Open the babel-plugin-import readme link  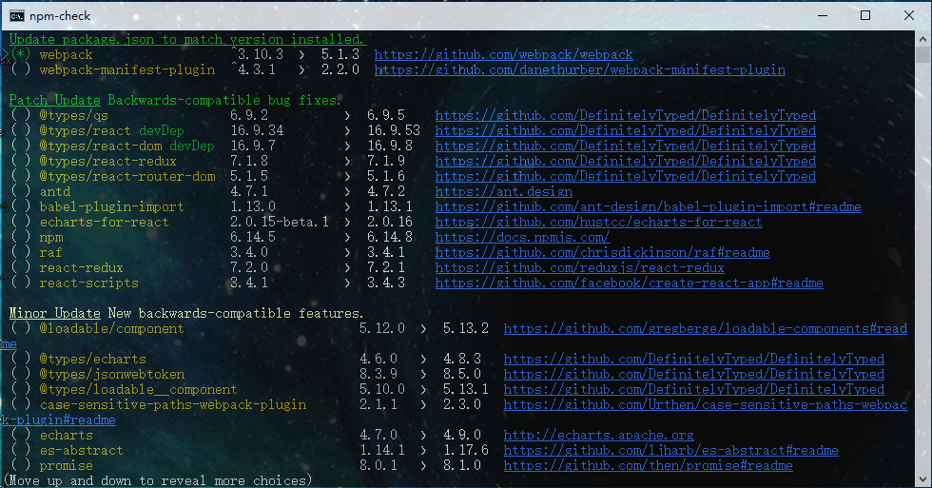pyautogui.click(x=648, y=206)
